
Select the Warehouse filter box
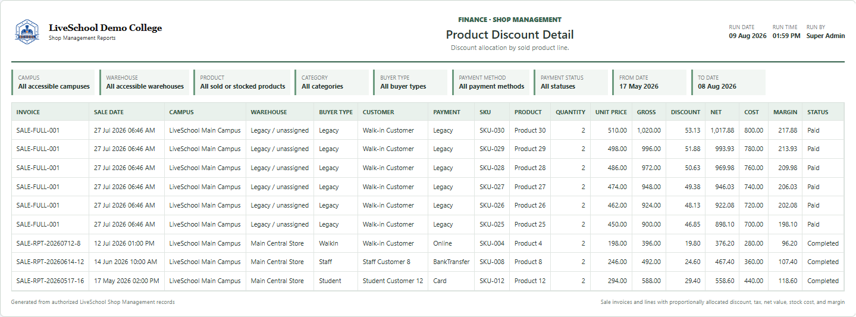pyautogui.click(x=145, y=82)
